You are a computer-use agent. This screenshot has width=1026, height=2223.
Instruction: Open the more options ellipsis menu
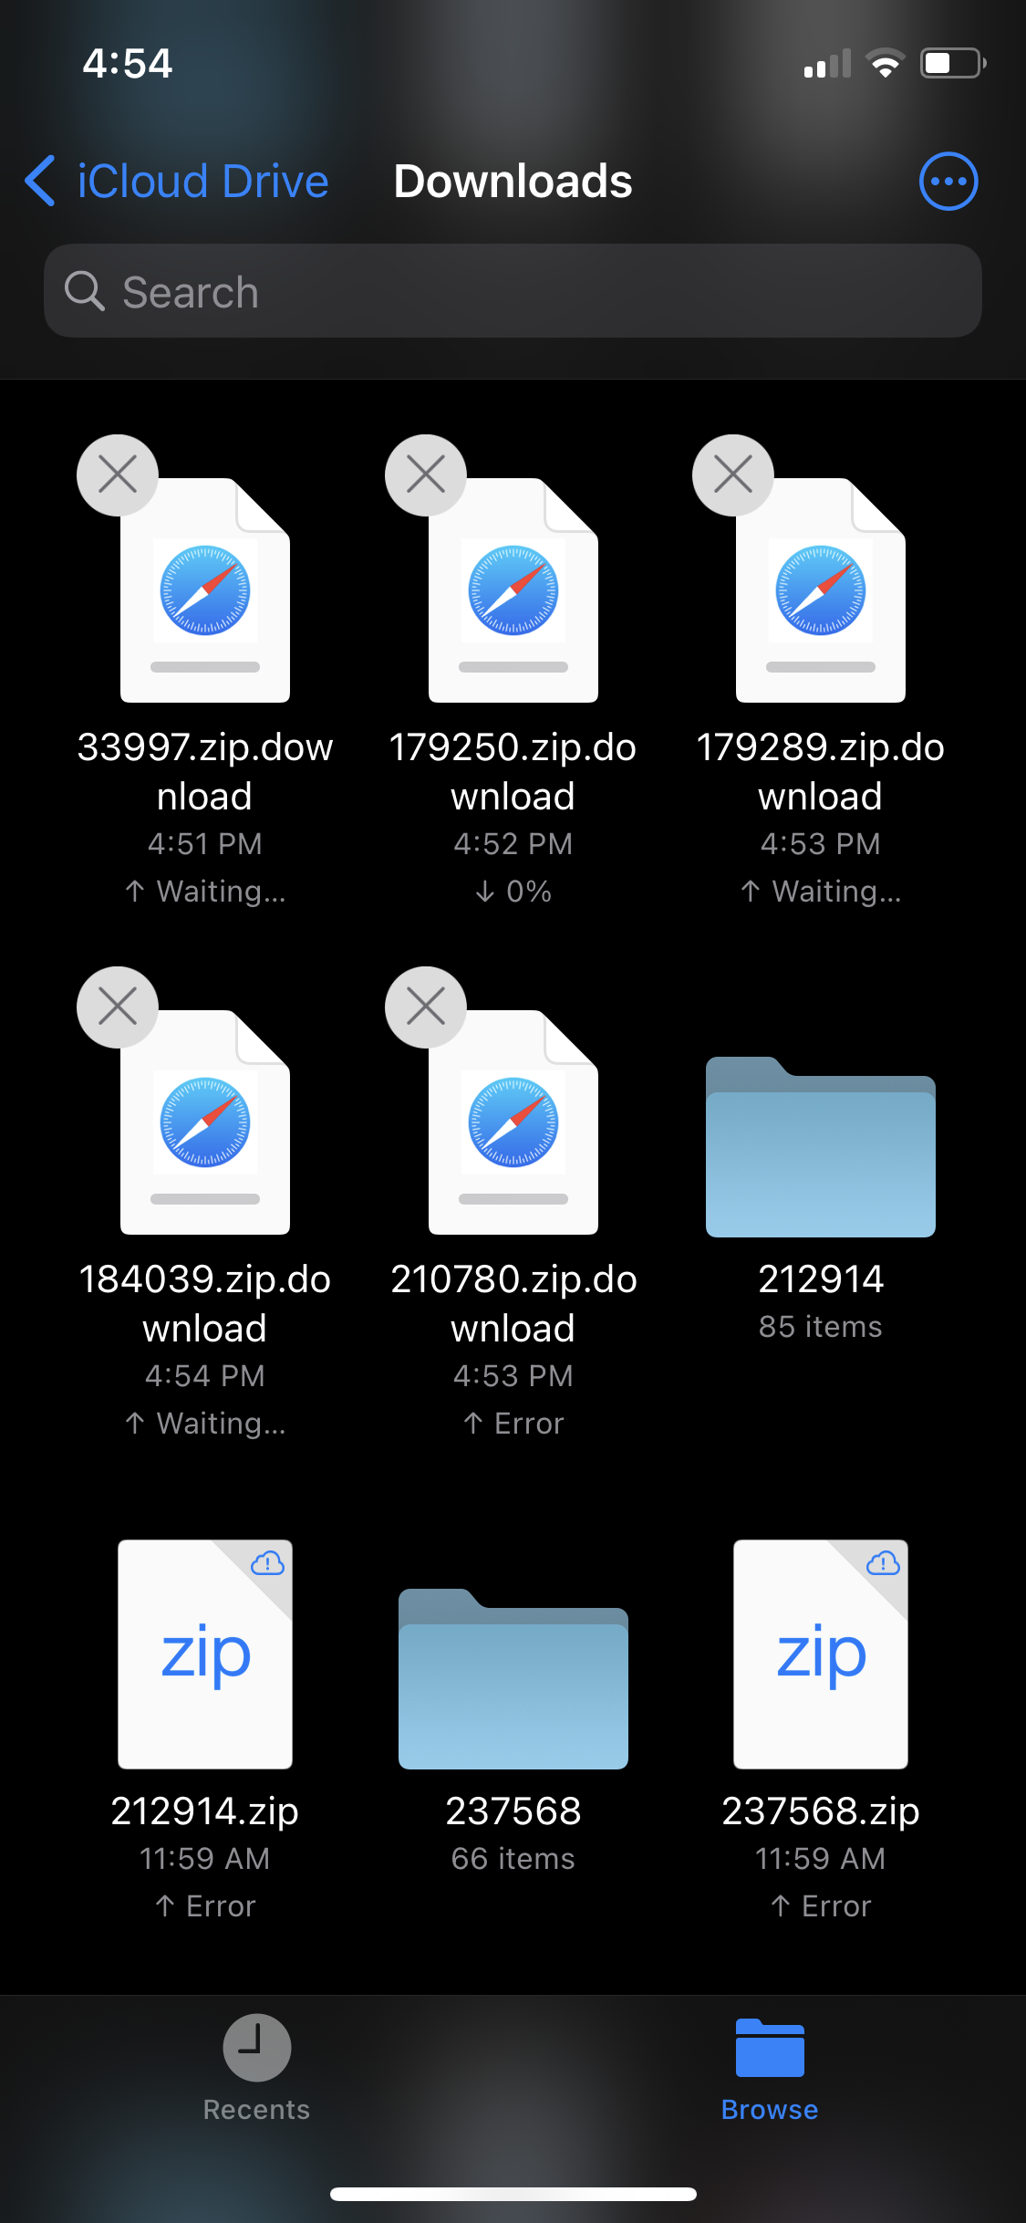coord(948,182)
